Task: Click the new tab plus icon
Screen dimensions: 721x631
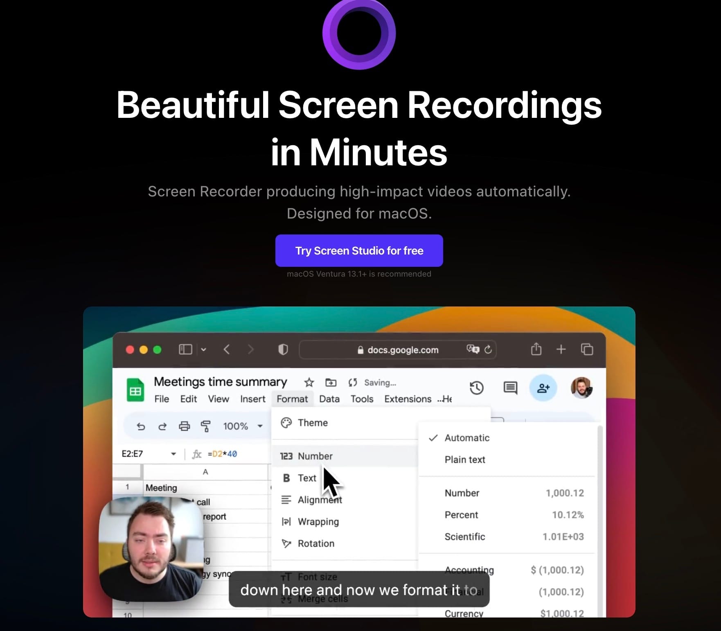Action: (561, 349)
